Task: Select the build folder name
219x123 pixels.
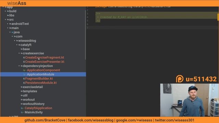Action: [x=13, y=11]
